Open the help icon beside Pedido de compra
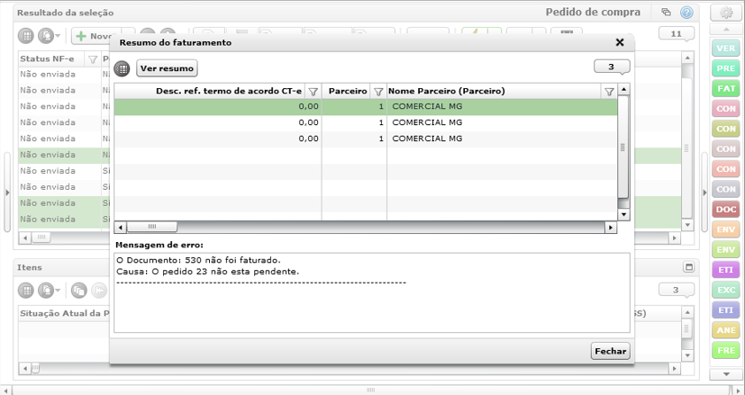The width and height of the screenshot is (745, 395). point(686,13)
